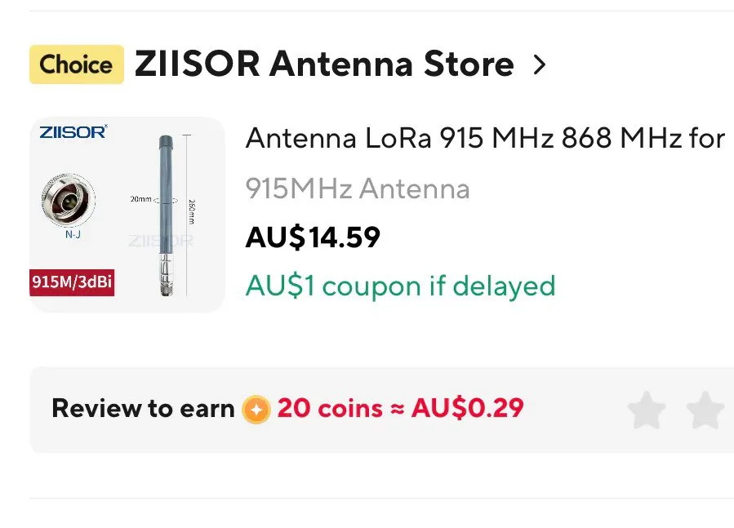The height and width of the screenshot is (528, 734).
Task: Click the gold coin icon
Action: (256, 410)
